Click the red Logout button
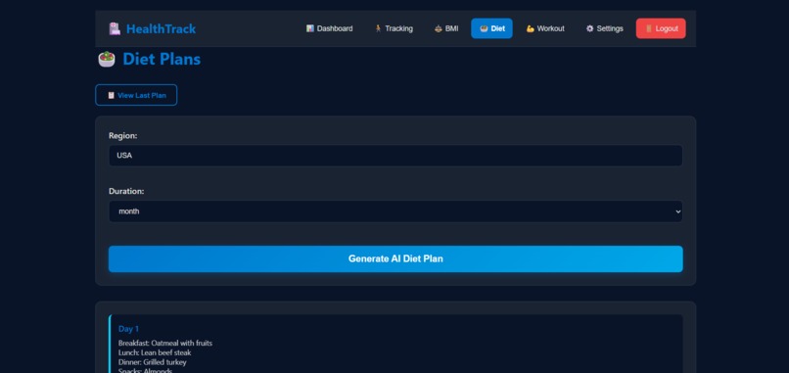This screenshot has width=789, height=373. coord(661,28)
